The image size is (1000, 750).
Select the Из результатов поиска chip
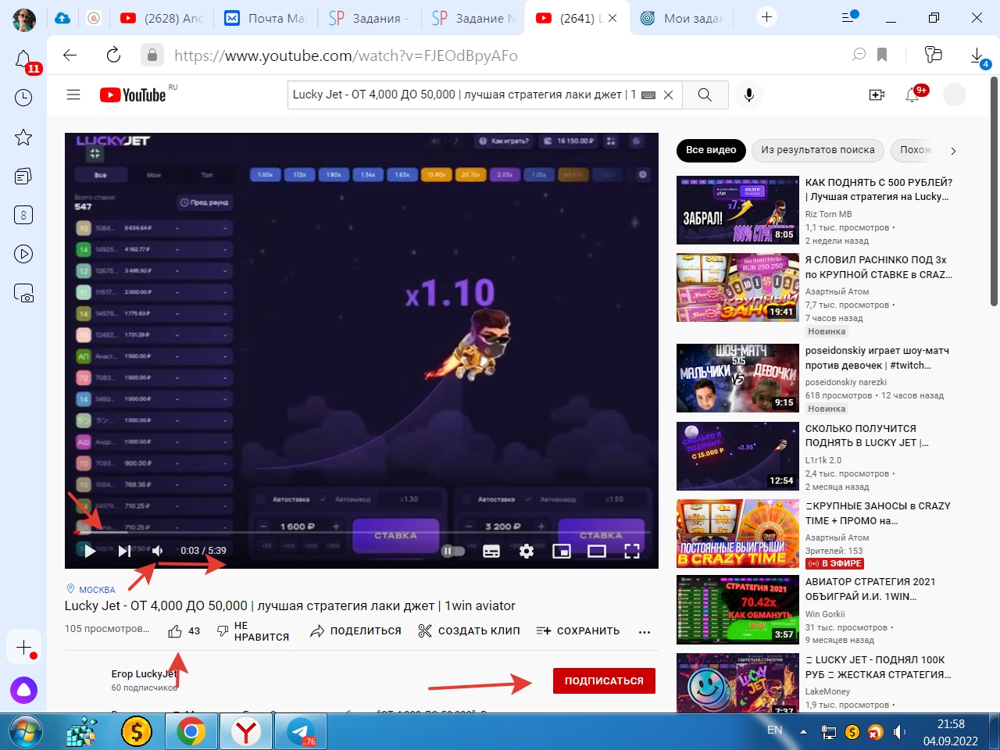coord(818,150)
